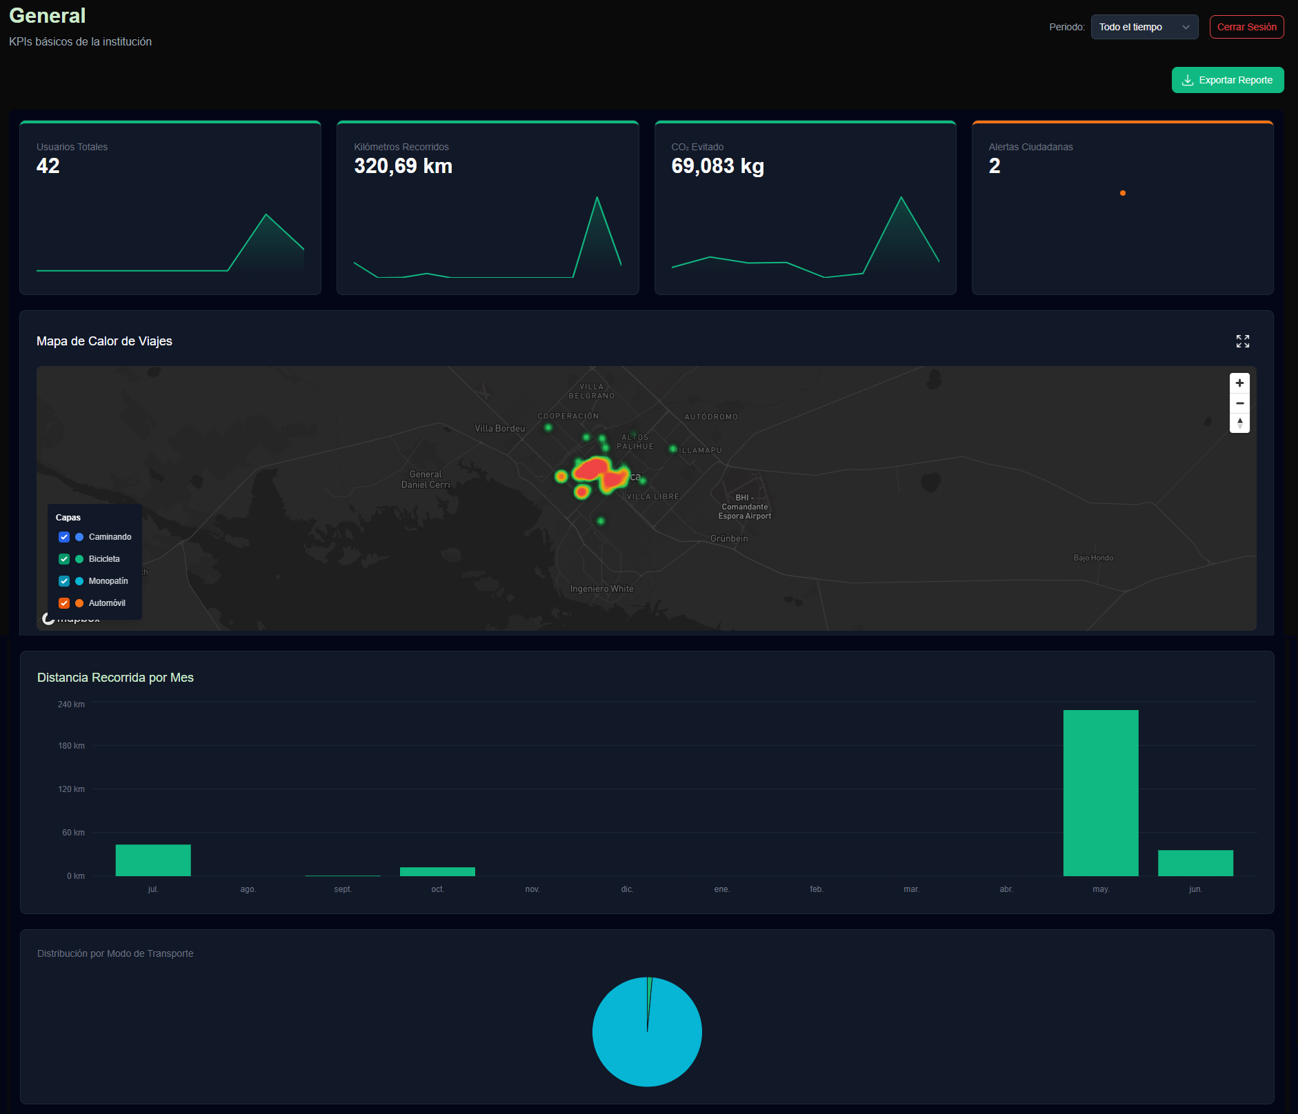
Task: Click the orange dot in Alertas Ciudadanas
Action: point(1123,193)
